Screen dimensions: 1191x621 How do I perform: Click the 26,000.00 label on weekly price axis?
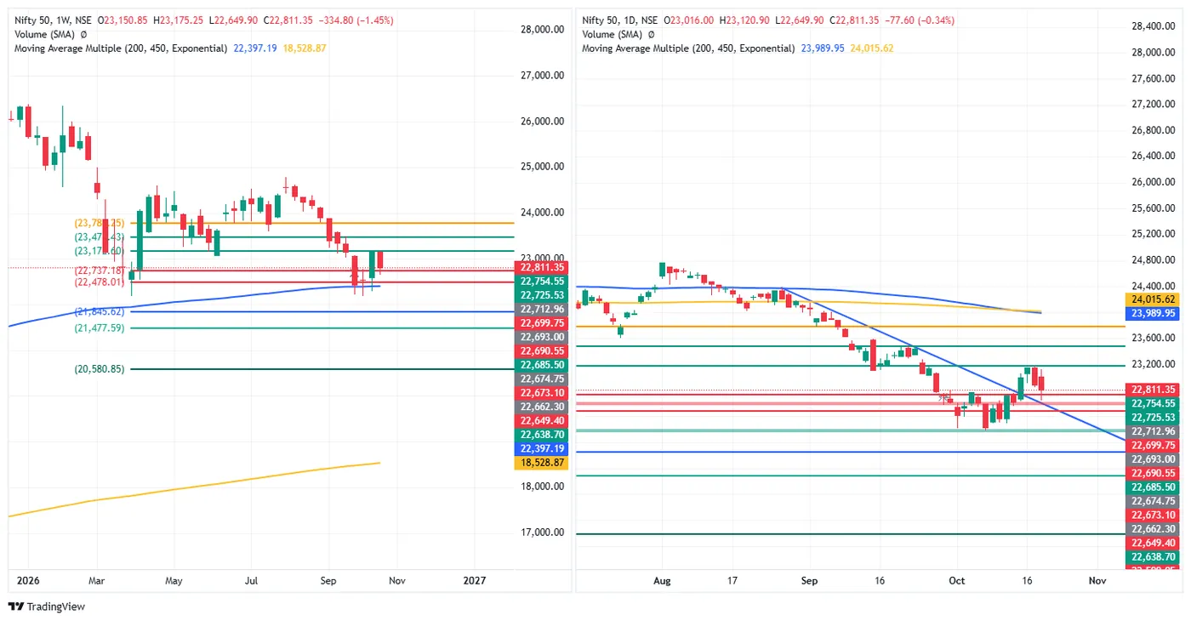pyautogui.click(x=542, y=121)
